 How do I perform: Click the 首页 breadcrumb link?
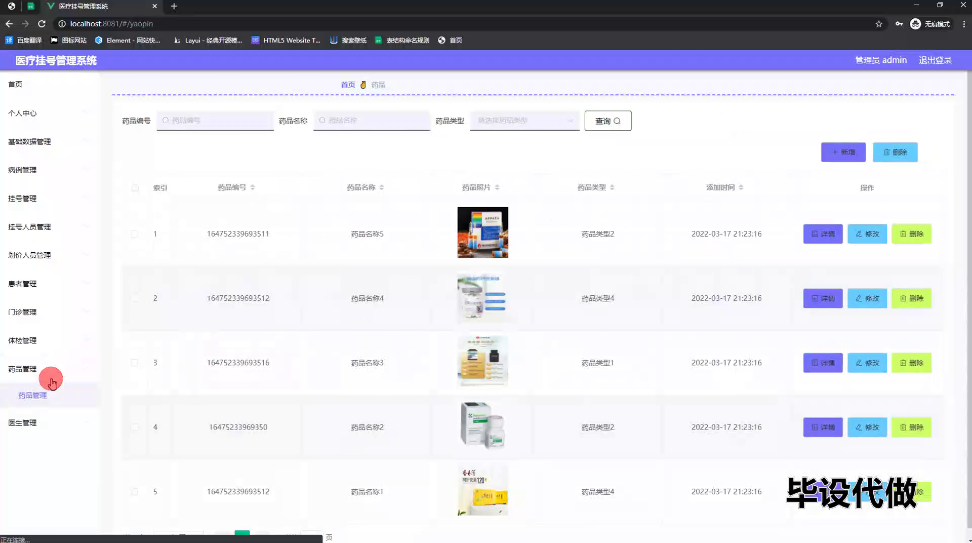348,85
